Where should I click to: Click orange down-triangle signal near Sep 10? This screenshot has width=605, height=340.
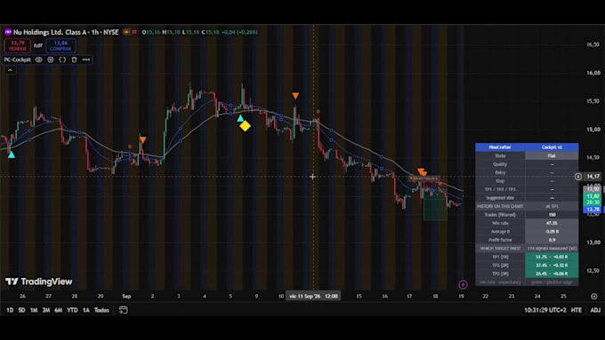click(295, 96)
